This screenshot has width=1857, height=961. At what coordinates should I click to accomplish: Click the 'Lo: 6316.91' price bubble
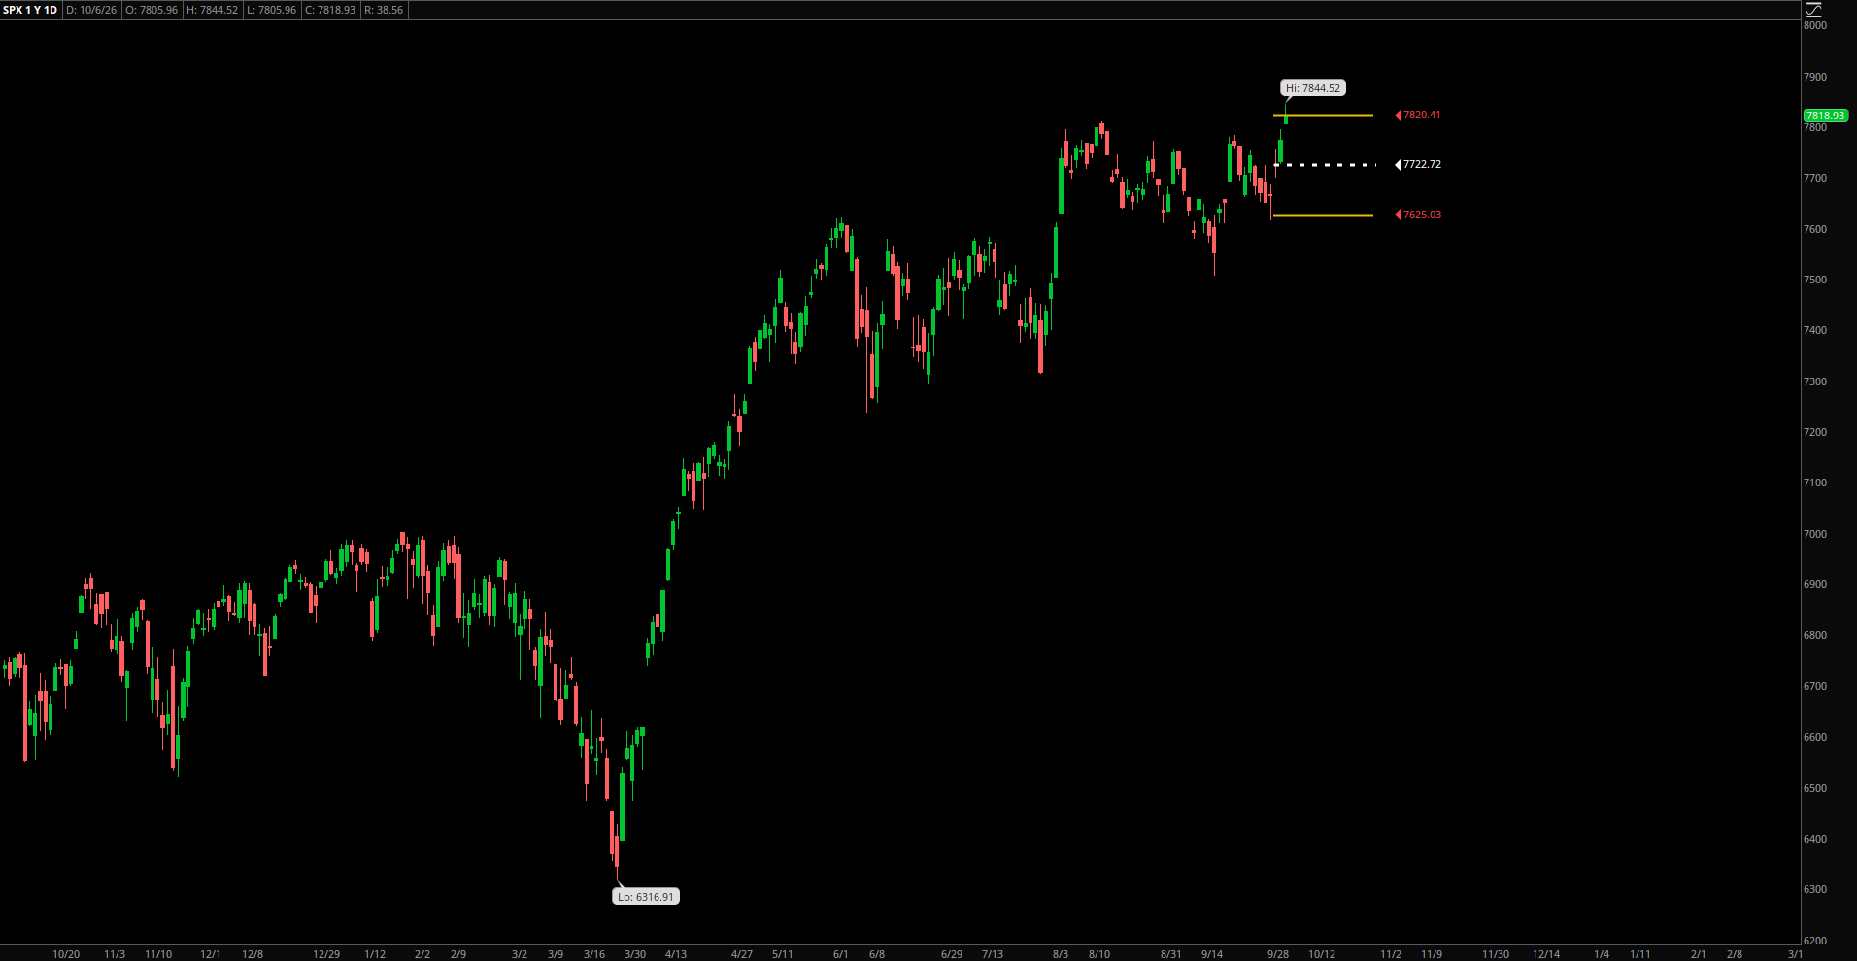pyautogui.click(x=646, y=897)
